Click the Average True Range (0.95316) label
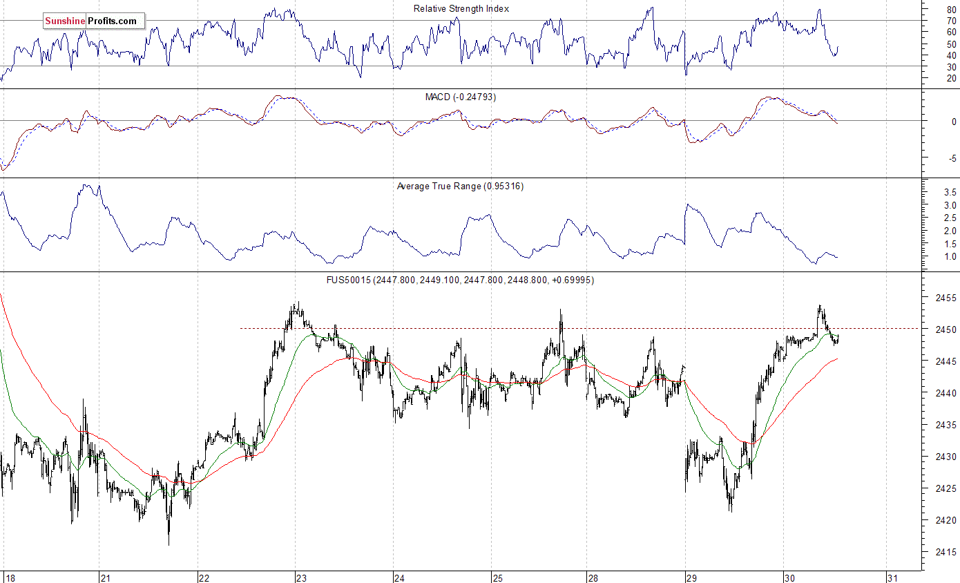The width and height of the screenshot is (960, 583). click(x=460, y=186)
